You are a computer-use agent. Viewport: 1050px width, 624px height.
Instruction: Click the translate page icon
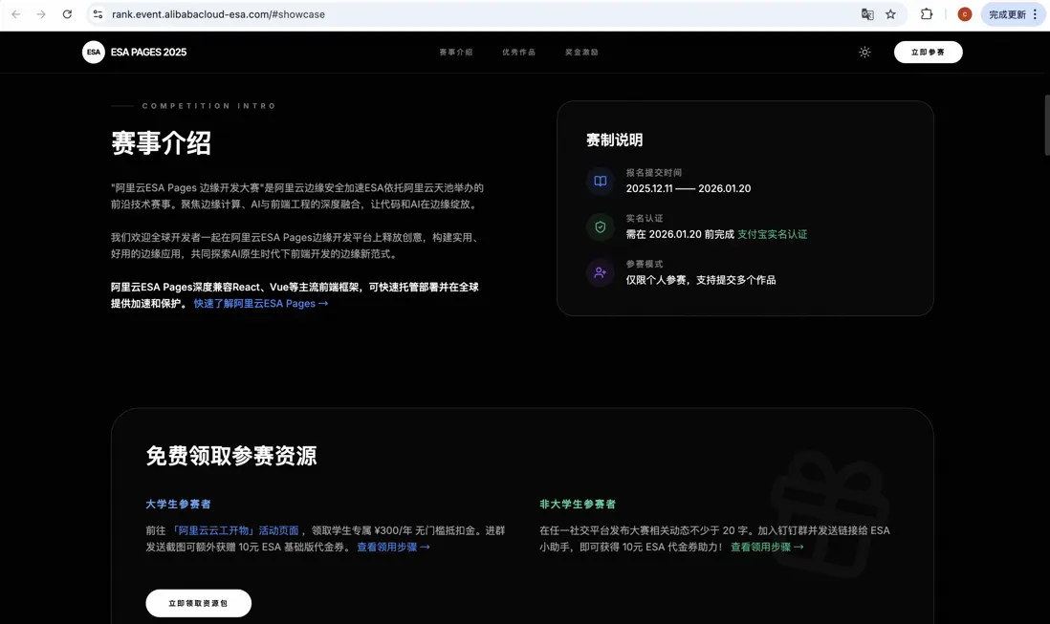tap(867, 14)
